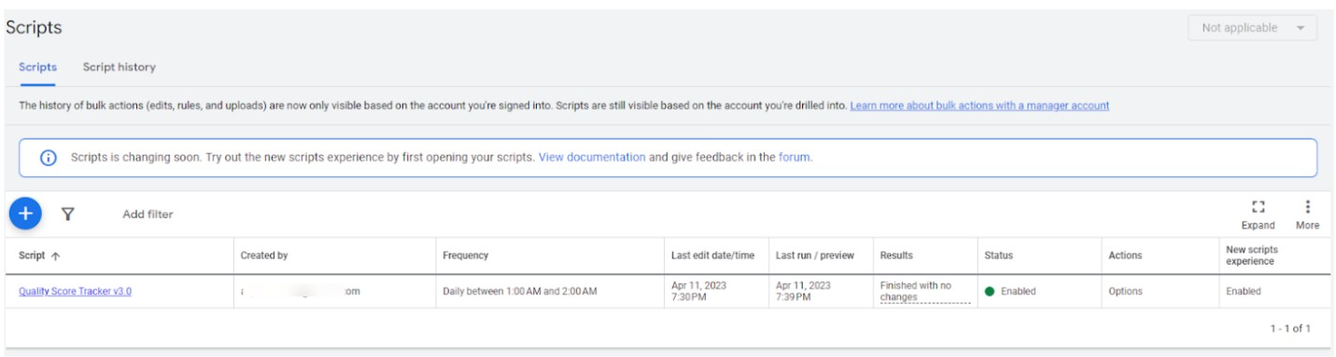
Task: Click the green Enabled status dot
Action: tap(990, 291)
